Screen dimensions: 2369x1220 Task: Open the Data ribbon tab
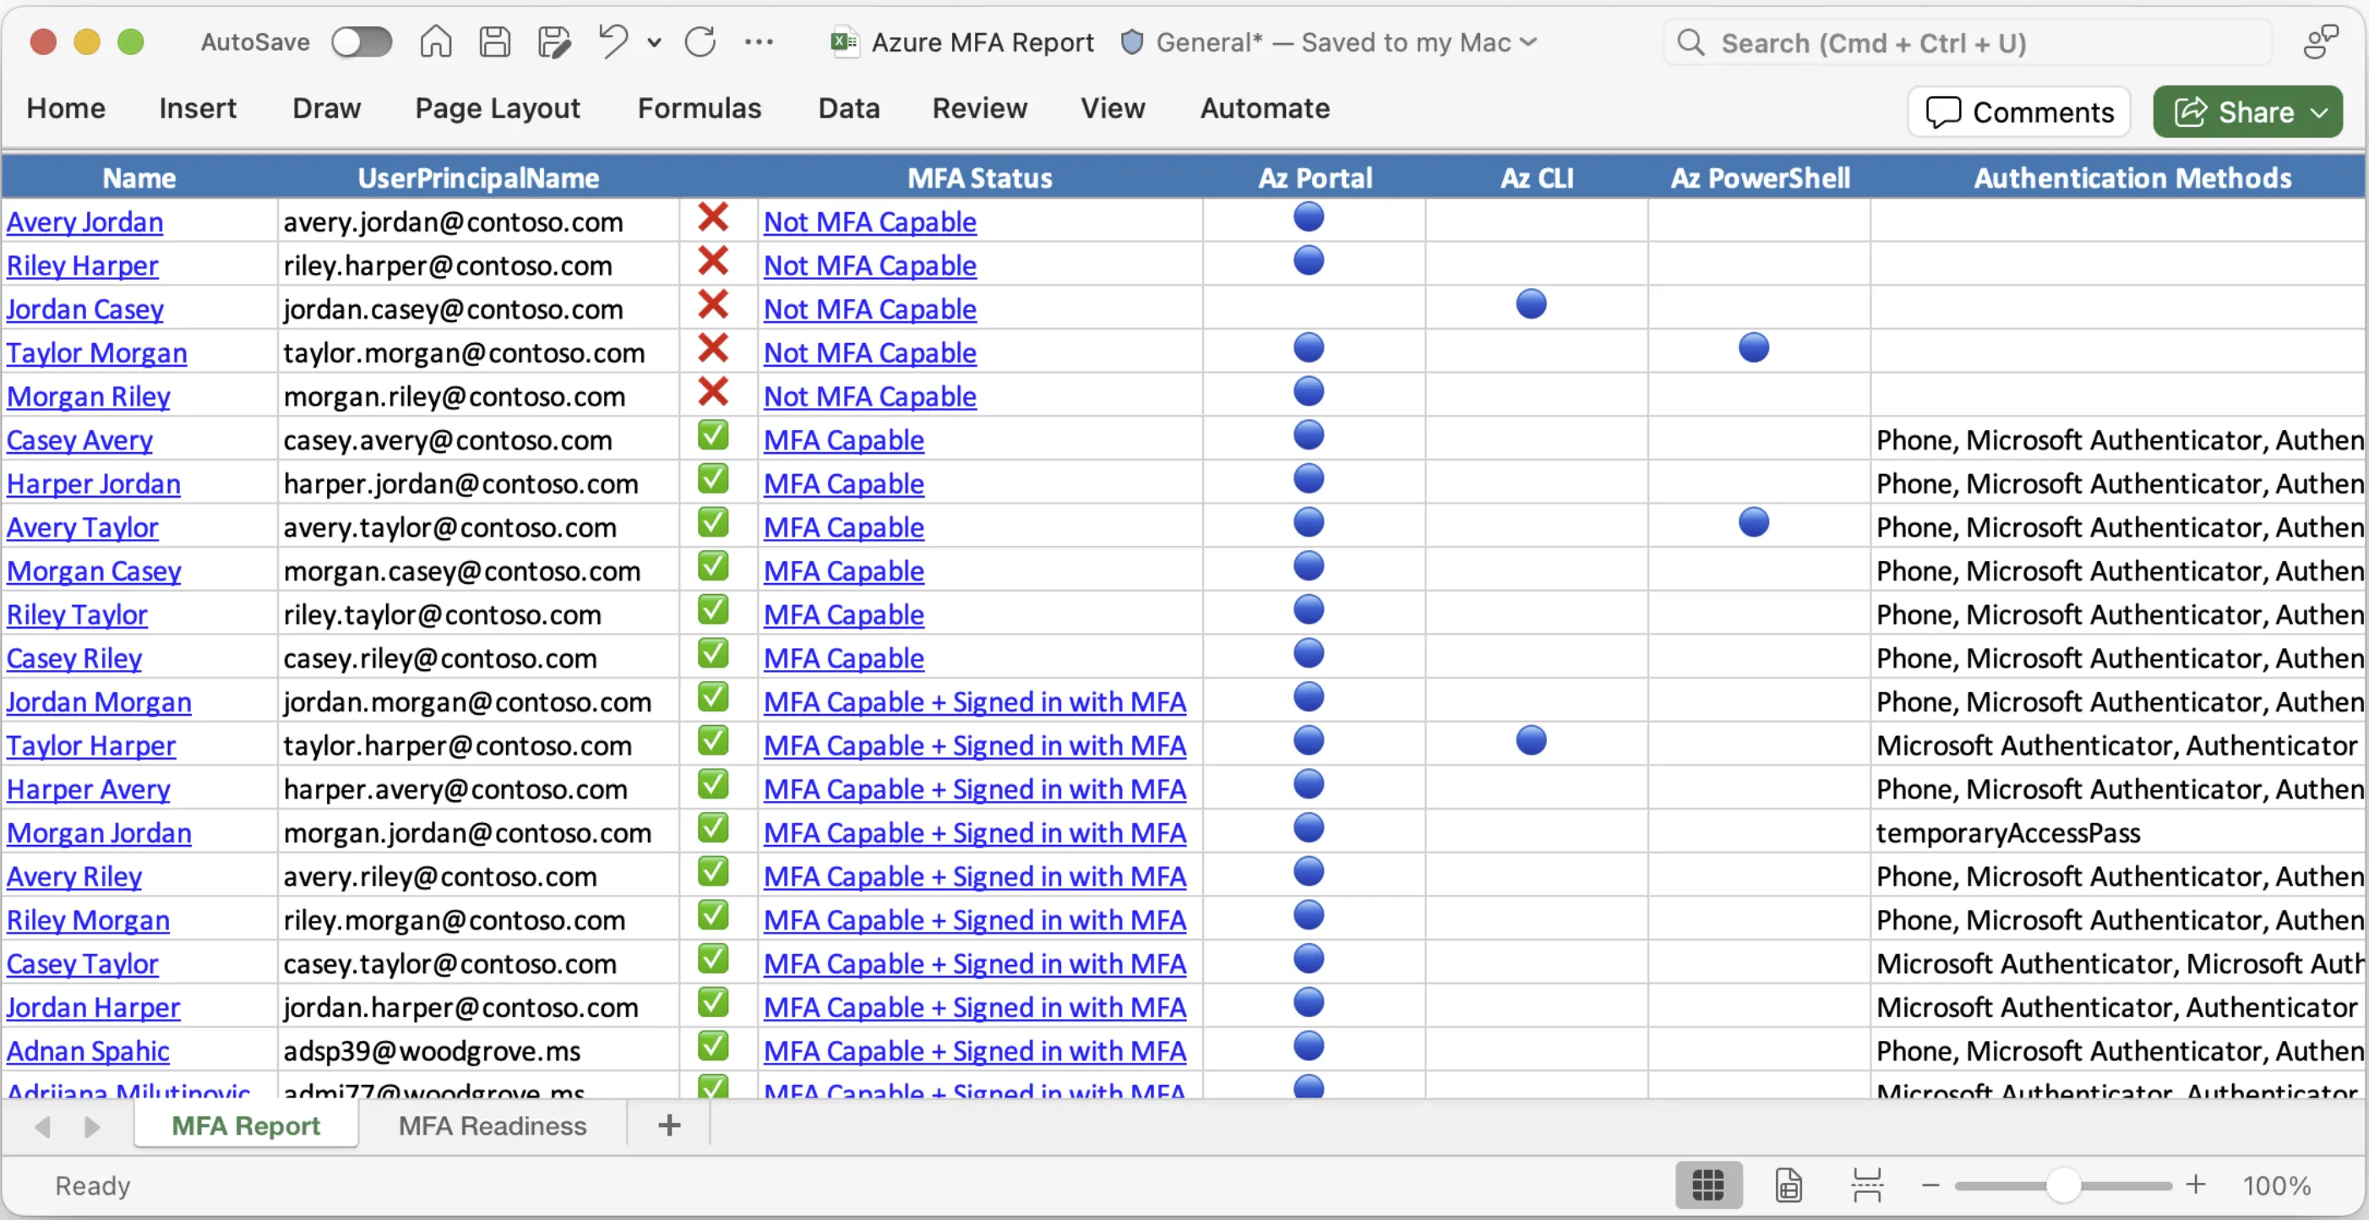[x=849, y=108]
